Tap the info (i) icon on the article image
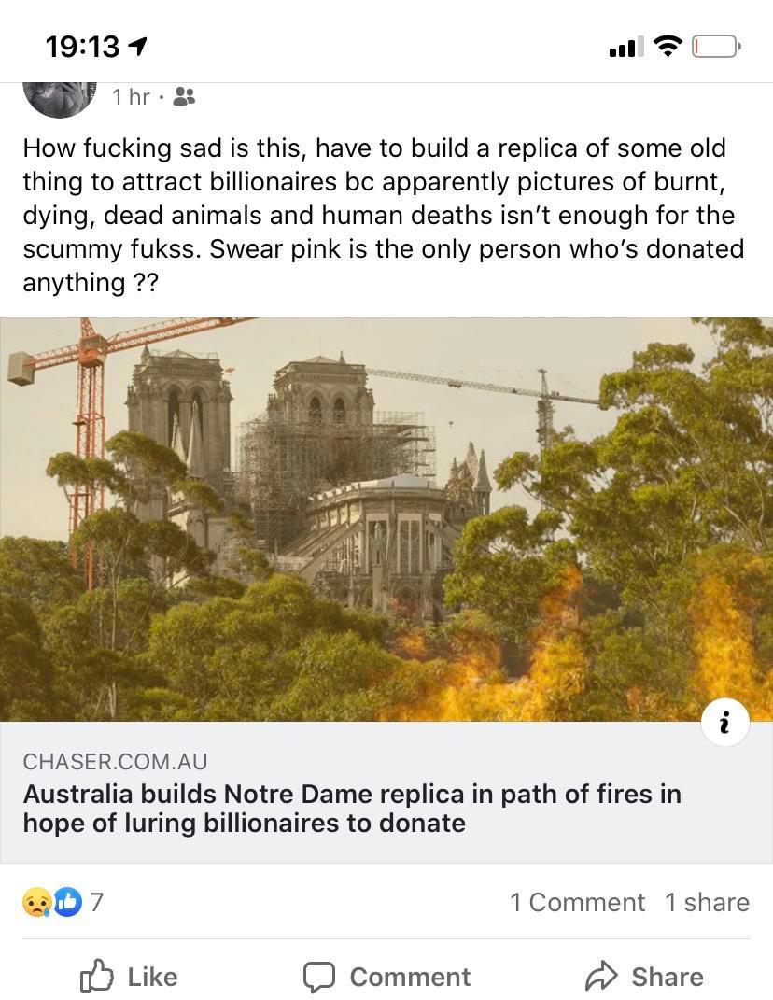The height and width of the screenshot is (1000, 773). tap(724, 722)
